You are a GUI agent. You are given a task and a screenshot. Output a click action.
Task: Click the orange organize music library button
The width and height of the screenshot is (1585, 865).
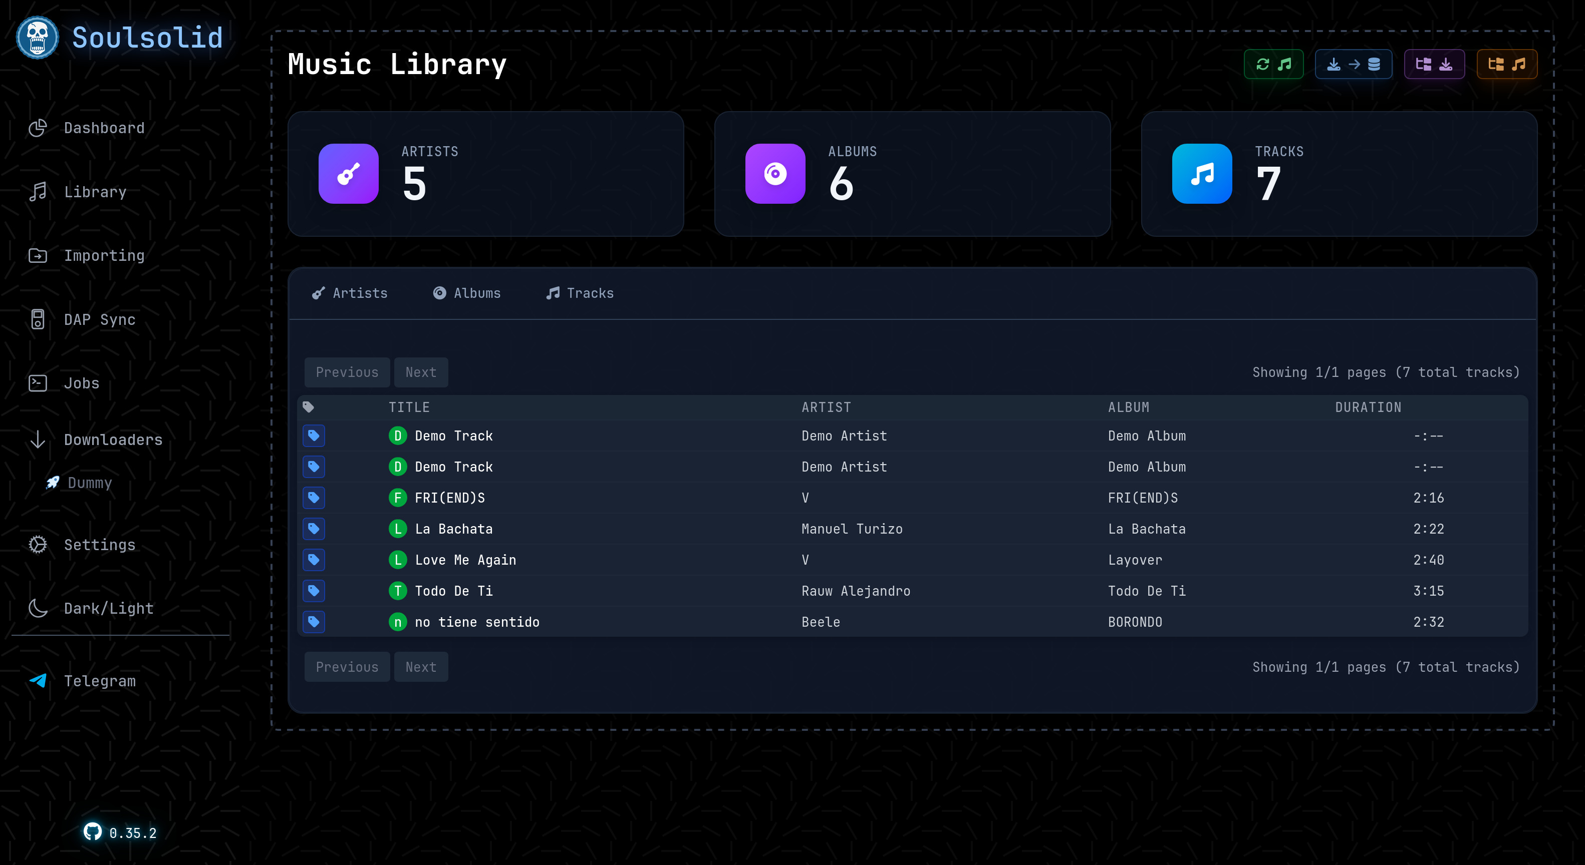(1507, 63)
